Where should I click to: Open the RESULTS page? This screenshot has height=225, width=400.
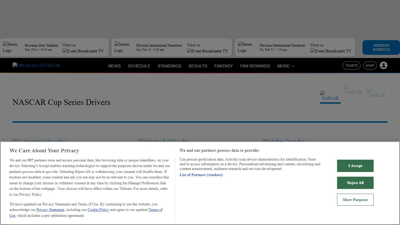pos(198,66)
